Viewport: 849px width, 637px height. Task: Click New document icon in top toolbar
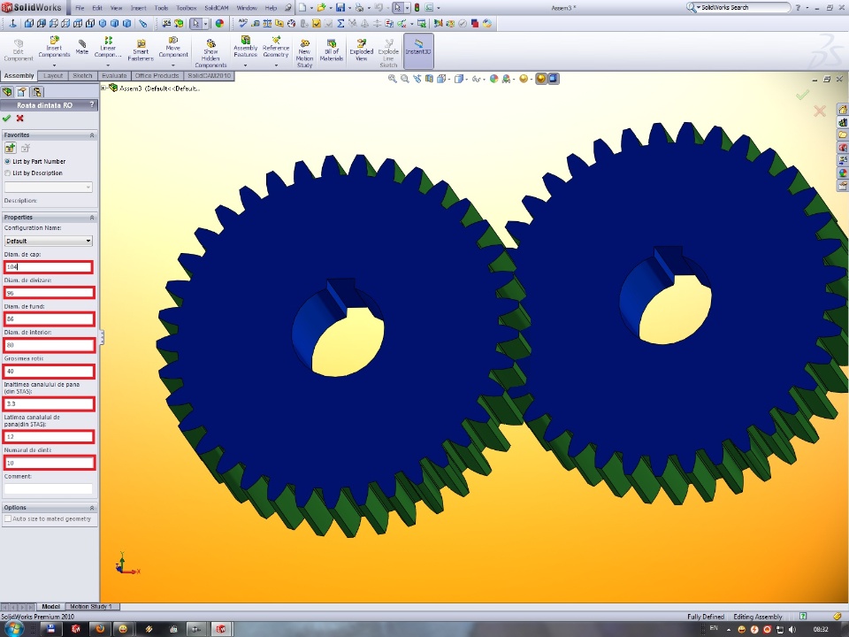[x=302, y=8]
